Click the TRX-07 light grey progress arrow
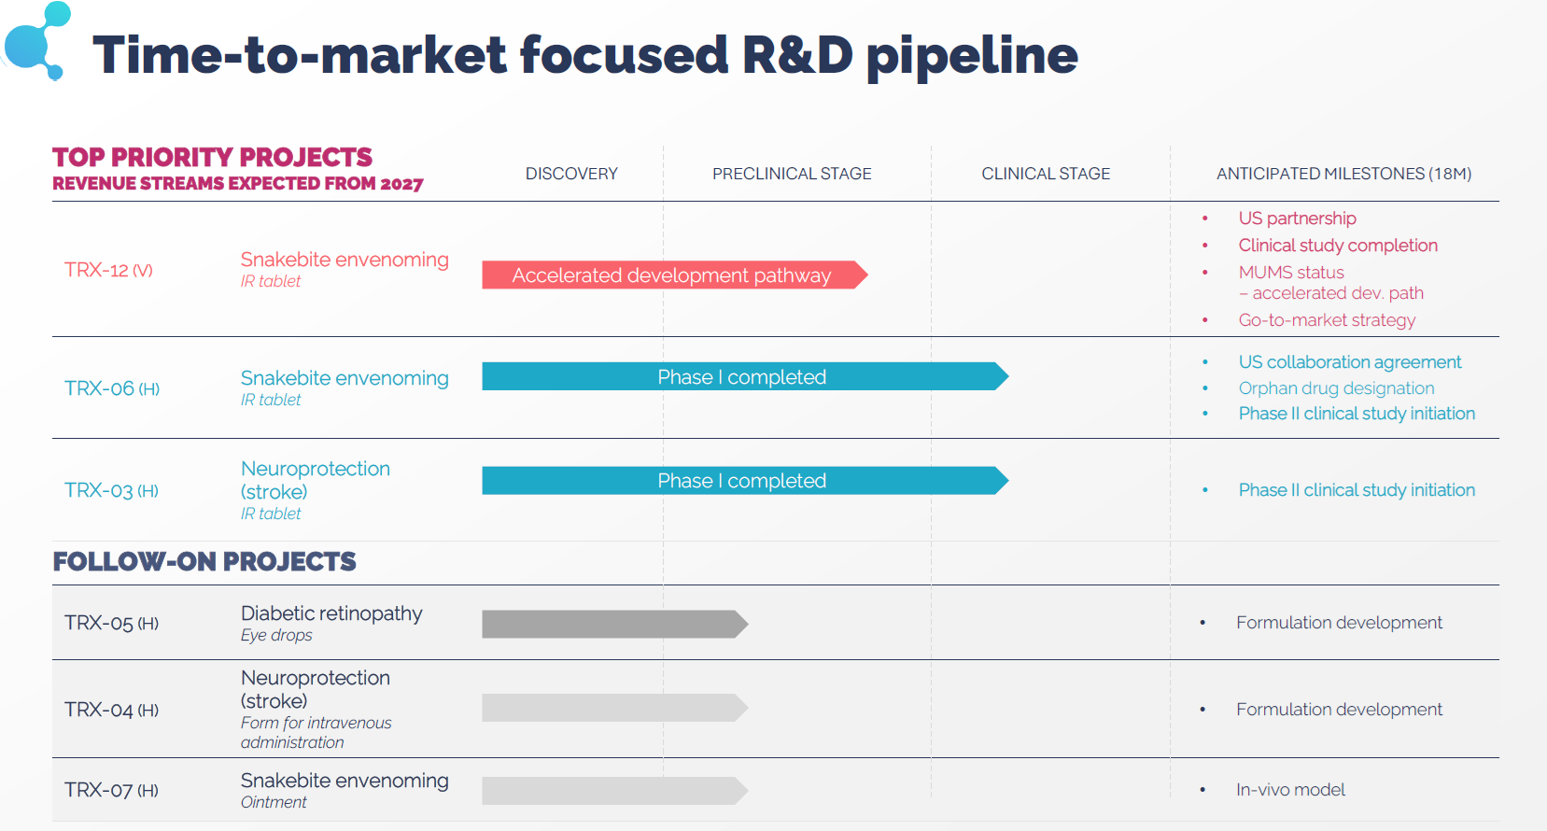The width and height of the screenshot is (1547, 831). point(613,791)
